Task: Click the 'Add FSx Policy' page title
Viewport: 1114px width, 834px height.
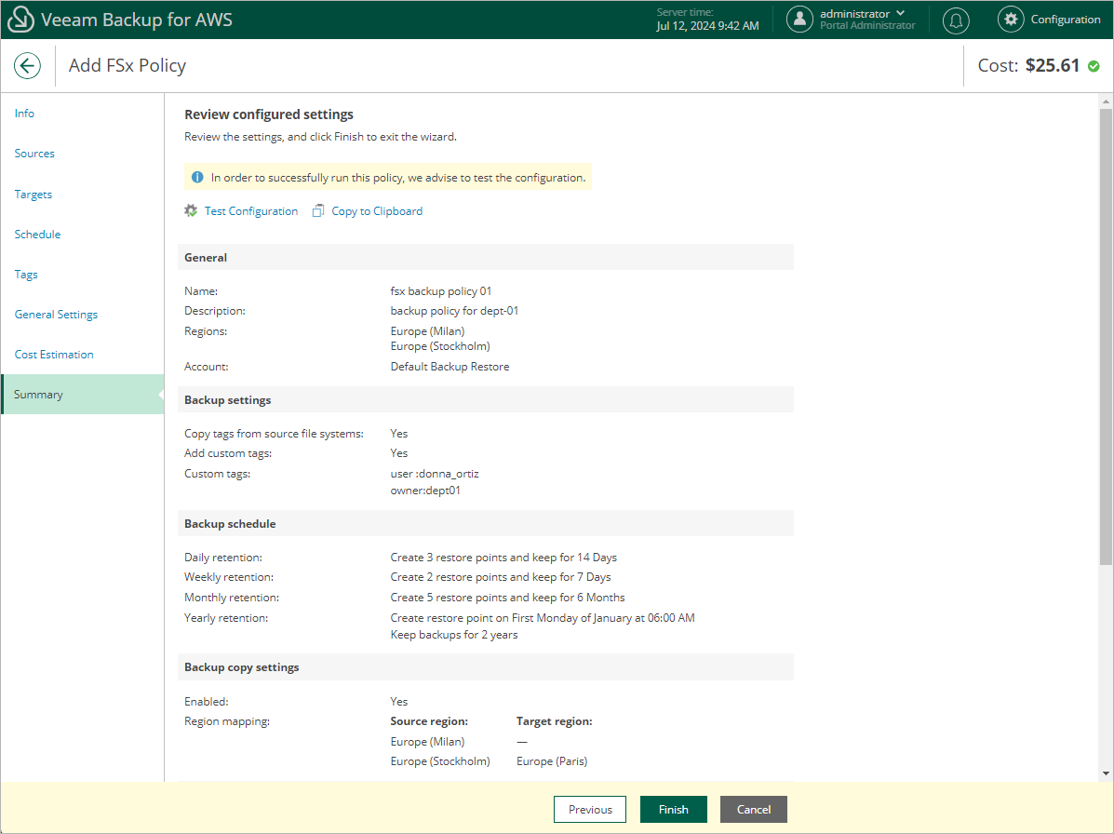Action: (128, 66)
